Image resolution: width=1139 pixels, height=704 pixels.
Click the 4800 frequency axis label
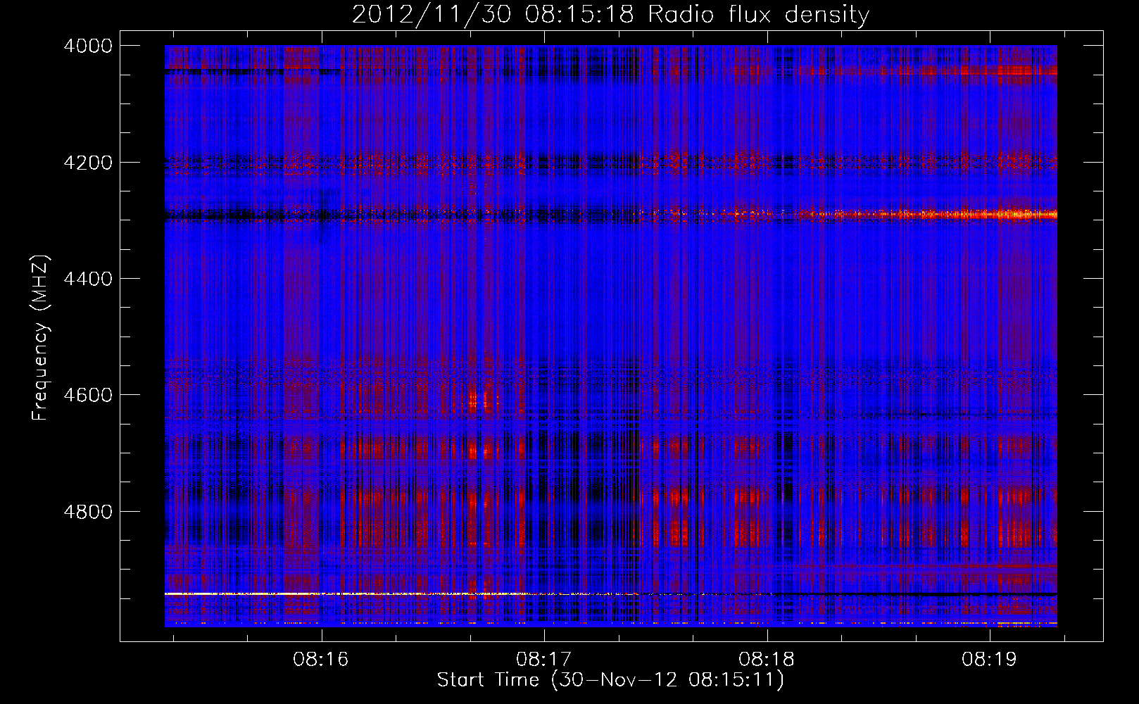(87, 511)
